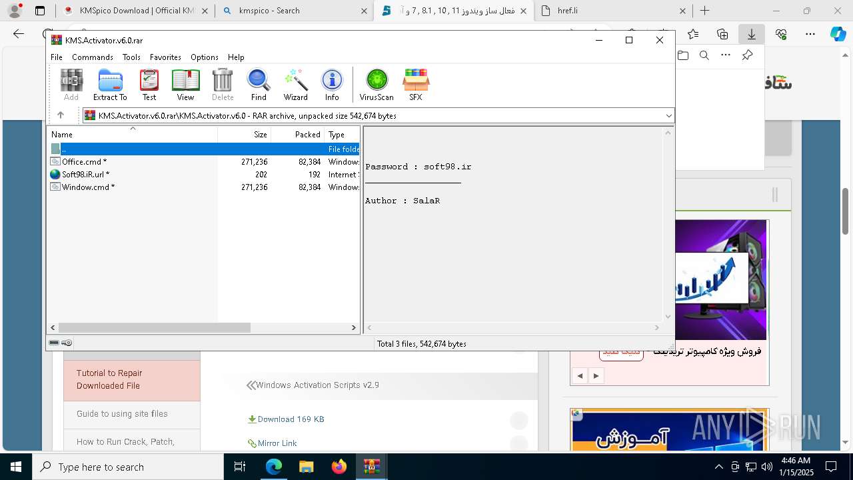Viewport: 853px width, 480px height.
Task: Open the Tools menu
Action: (x=131, y=57)
